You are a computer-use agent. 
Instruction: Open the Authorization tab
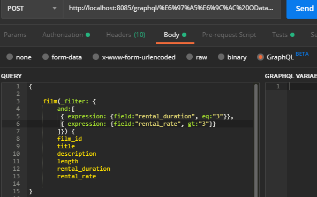[x=66, y=35]
